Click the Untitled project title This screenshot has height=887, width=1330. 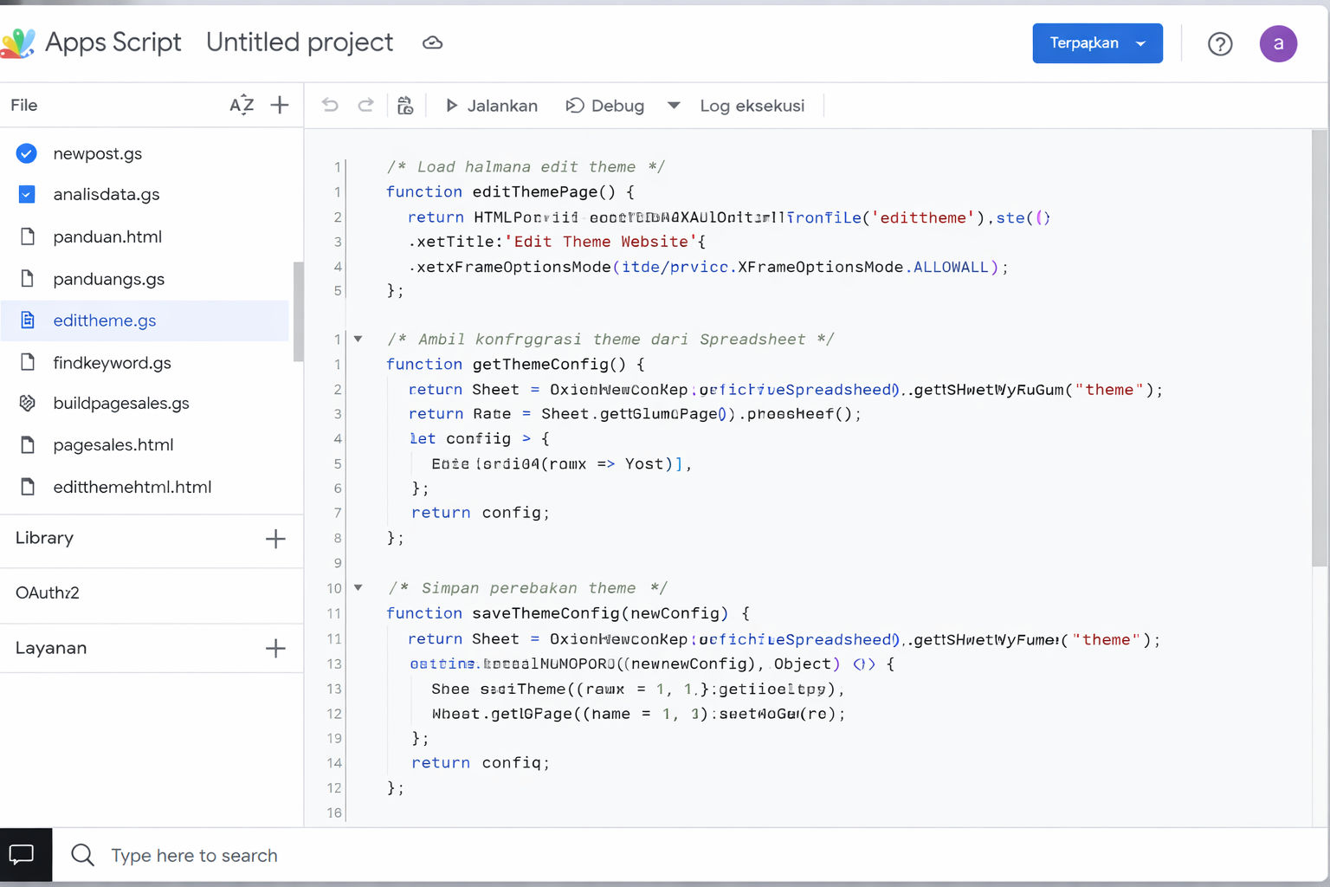(300, 42)
